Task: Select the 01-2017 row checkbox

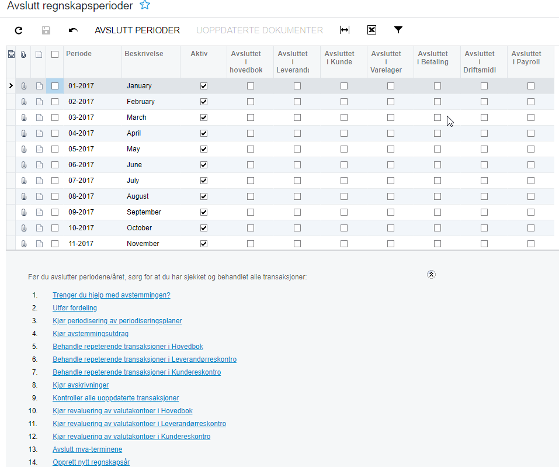Action: click(x=55, y=86)
